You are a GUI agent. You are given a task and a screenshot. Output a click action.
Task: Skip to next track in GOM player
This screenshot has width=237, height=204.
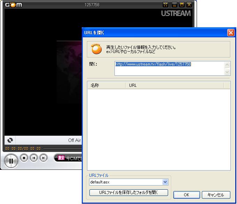[x=44, y=158]
